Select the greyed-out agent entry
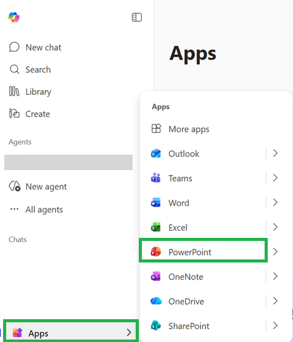This screenshot has width=293, height=342. [x=68, y=162]
